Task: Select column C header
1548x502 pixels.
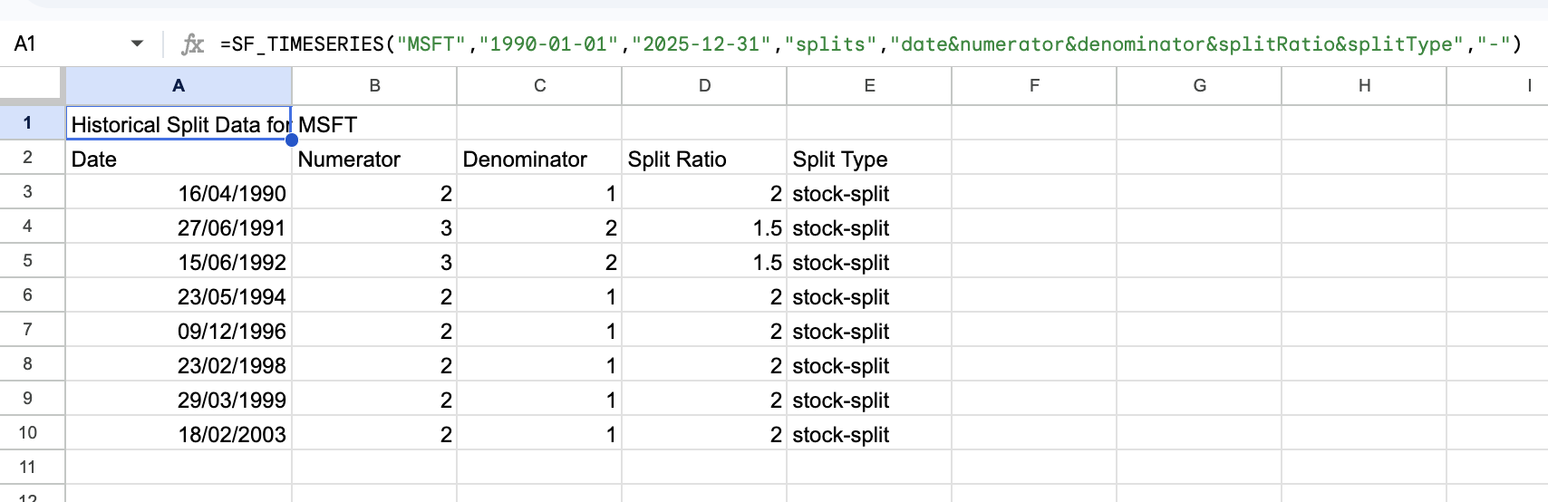Action: 539,86
